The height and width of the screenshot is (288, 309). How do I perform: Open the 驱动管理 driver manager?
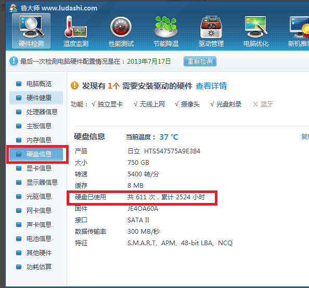pos(211,31)
